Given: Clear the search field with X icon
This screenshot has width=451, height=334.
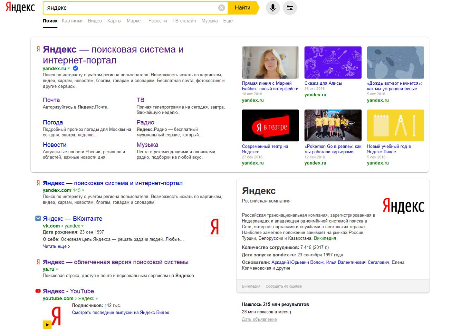Looking at the screenshot, I should (x=222, y=8).
